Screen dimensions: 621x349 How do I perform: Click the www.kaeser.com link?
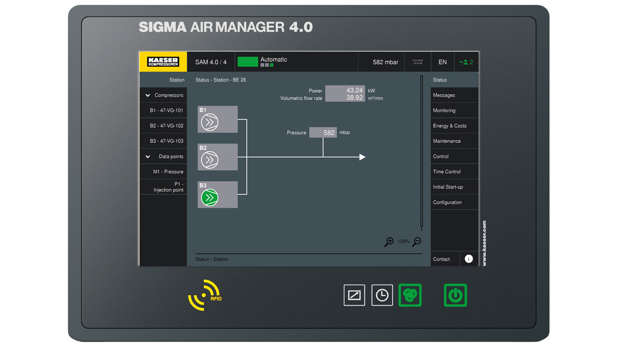point(484,244)
